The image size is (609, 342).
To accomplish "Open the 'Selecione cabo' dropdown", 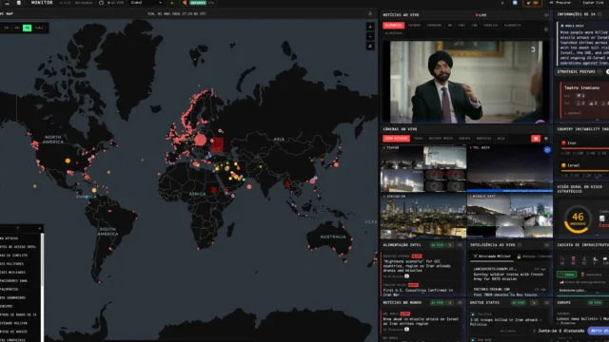I will pyautogui.click(x=582, y=290).
